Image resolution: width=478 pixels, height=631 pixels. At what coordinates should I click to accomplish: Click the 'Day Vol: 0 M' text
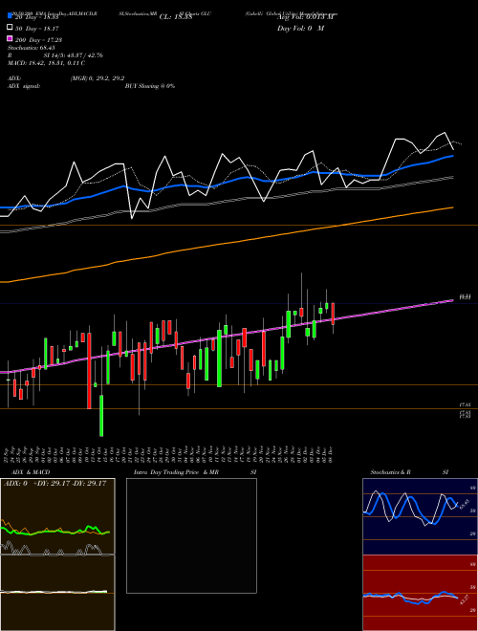click(300, 28)
